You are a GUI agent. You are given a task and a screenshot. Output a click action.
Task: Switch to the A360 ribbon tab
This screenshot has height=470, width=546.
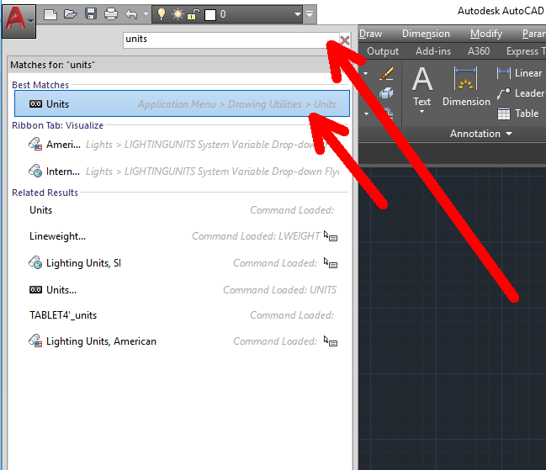pos(479,51)
